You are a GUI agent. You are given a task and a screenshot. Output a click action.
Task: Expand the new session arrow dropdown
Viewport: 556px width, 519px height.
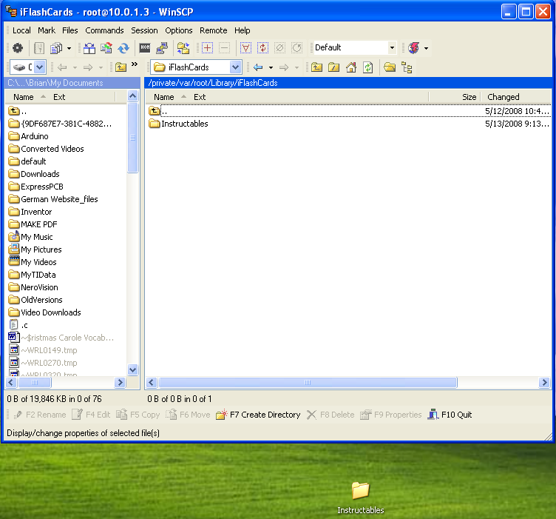click(x=426, y=48)
